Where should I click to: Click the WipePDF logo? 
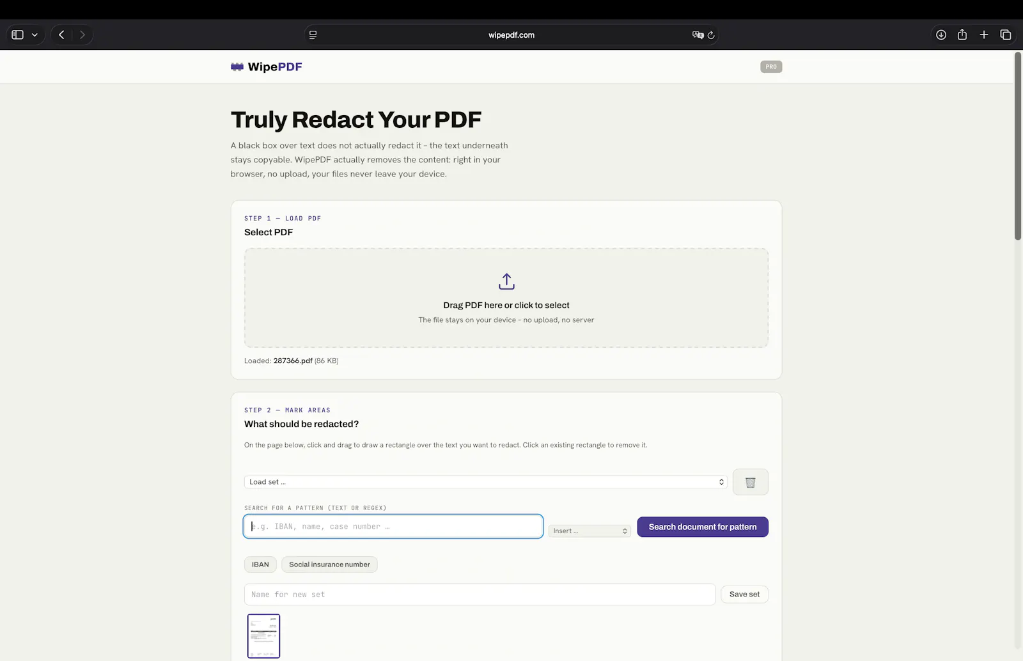pos(266,66)
